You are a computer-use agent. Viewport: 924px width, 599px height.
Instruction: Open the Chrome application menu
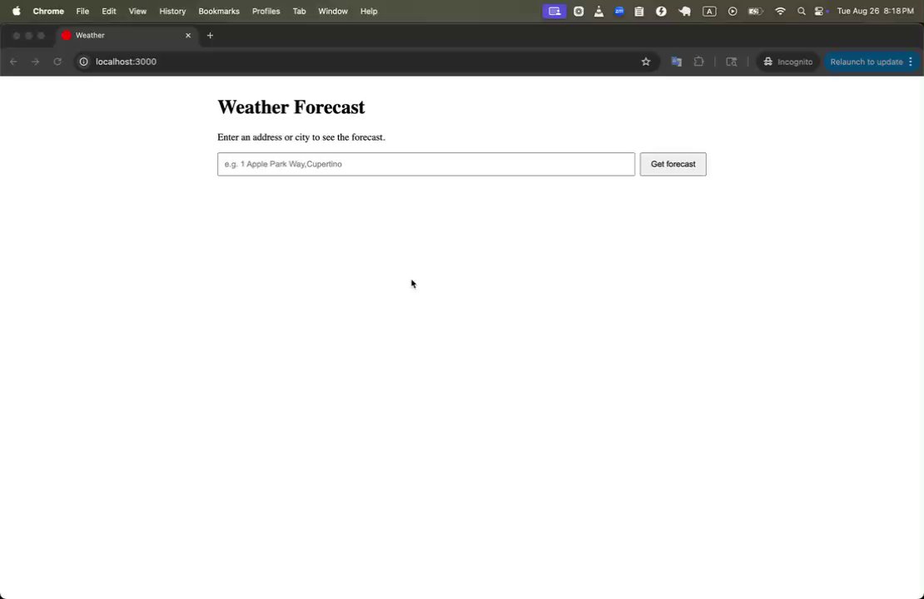coord(48,11)
